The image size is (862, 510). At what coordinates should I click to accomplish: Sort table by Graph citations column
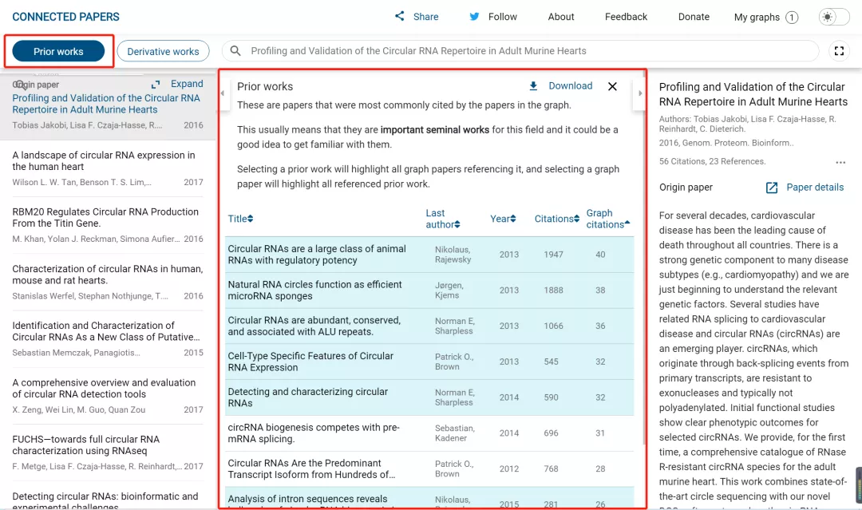point(607,219)
